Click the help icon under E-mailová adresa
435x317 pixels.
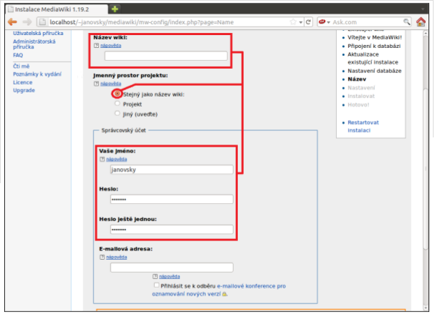[102, 257]
